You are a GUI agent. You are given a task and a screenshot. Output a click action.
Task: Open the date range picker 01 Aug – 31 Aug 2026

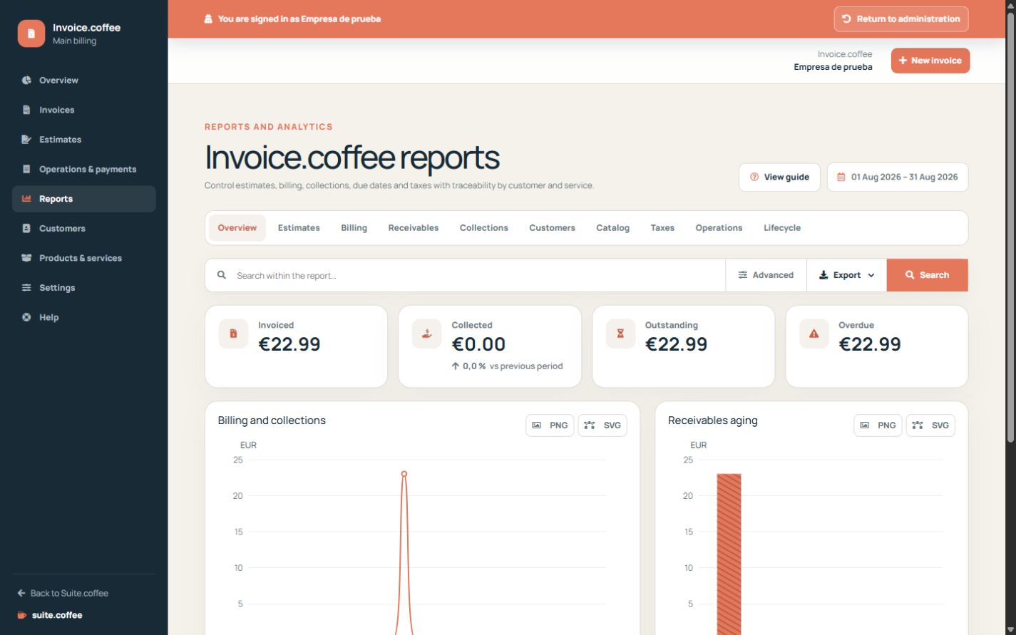[898, 177]
